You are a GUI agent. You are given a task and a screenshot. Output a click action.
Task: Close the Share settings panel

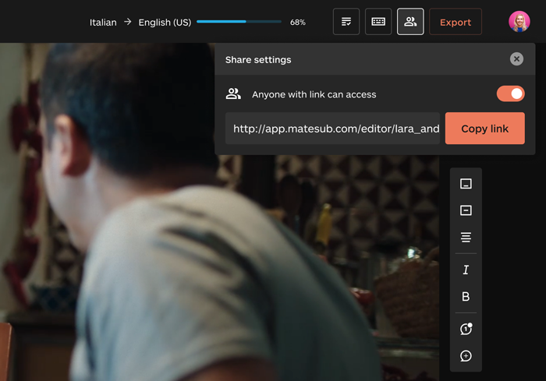point(516,59)
